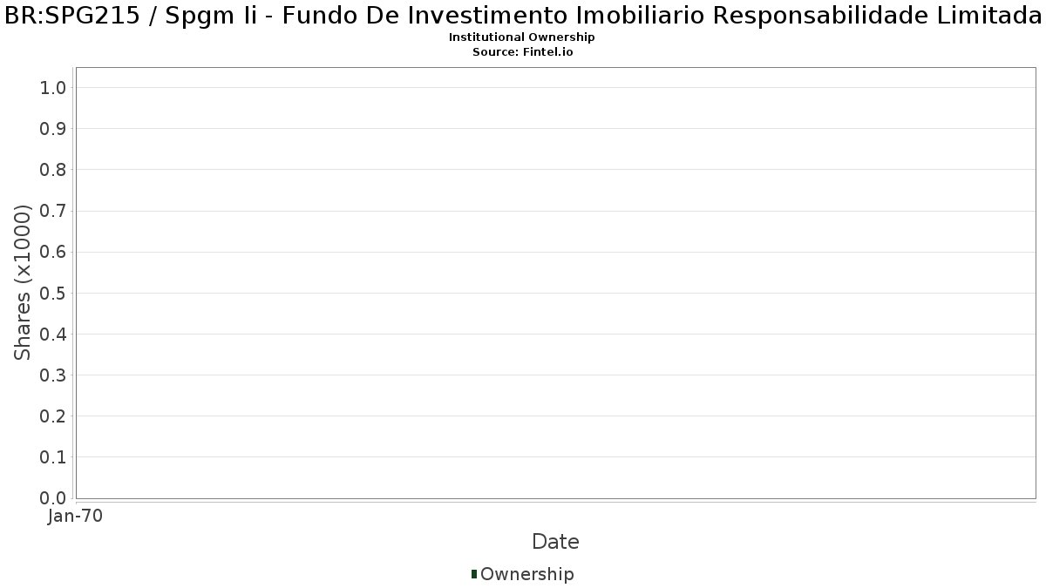Viewport: 1046px width, 588px height.
Task: Click the 0.1 y-axis tick label
Action: coord(53,457)
